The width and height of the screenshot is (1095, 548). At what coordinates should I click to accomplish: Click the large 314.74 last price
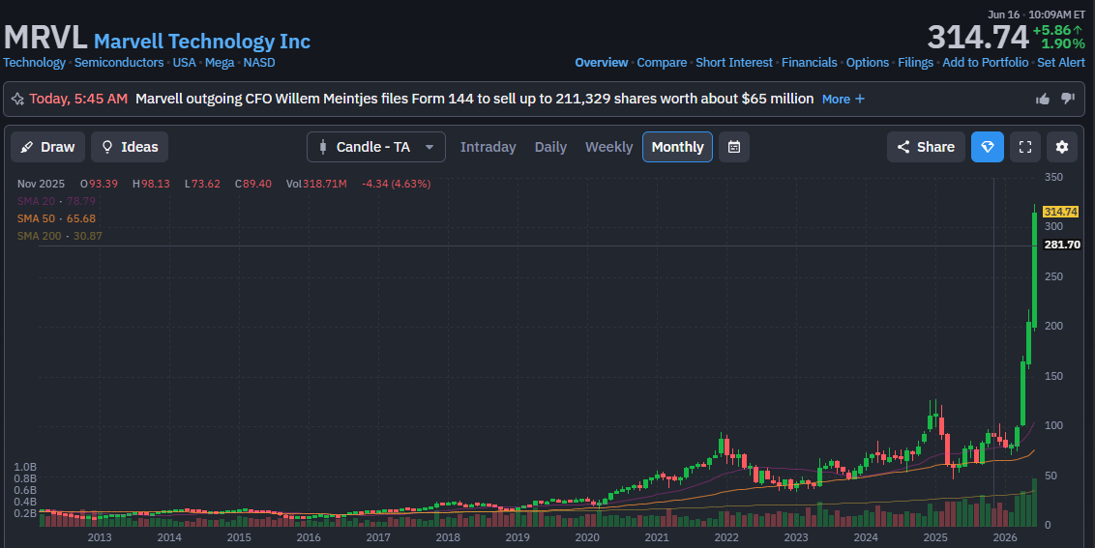click(x=978, y=38)
